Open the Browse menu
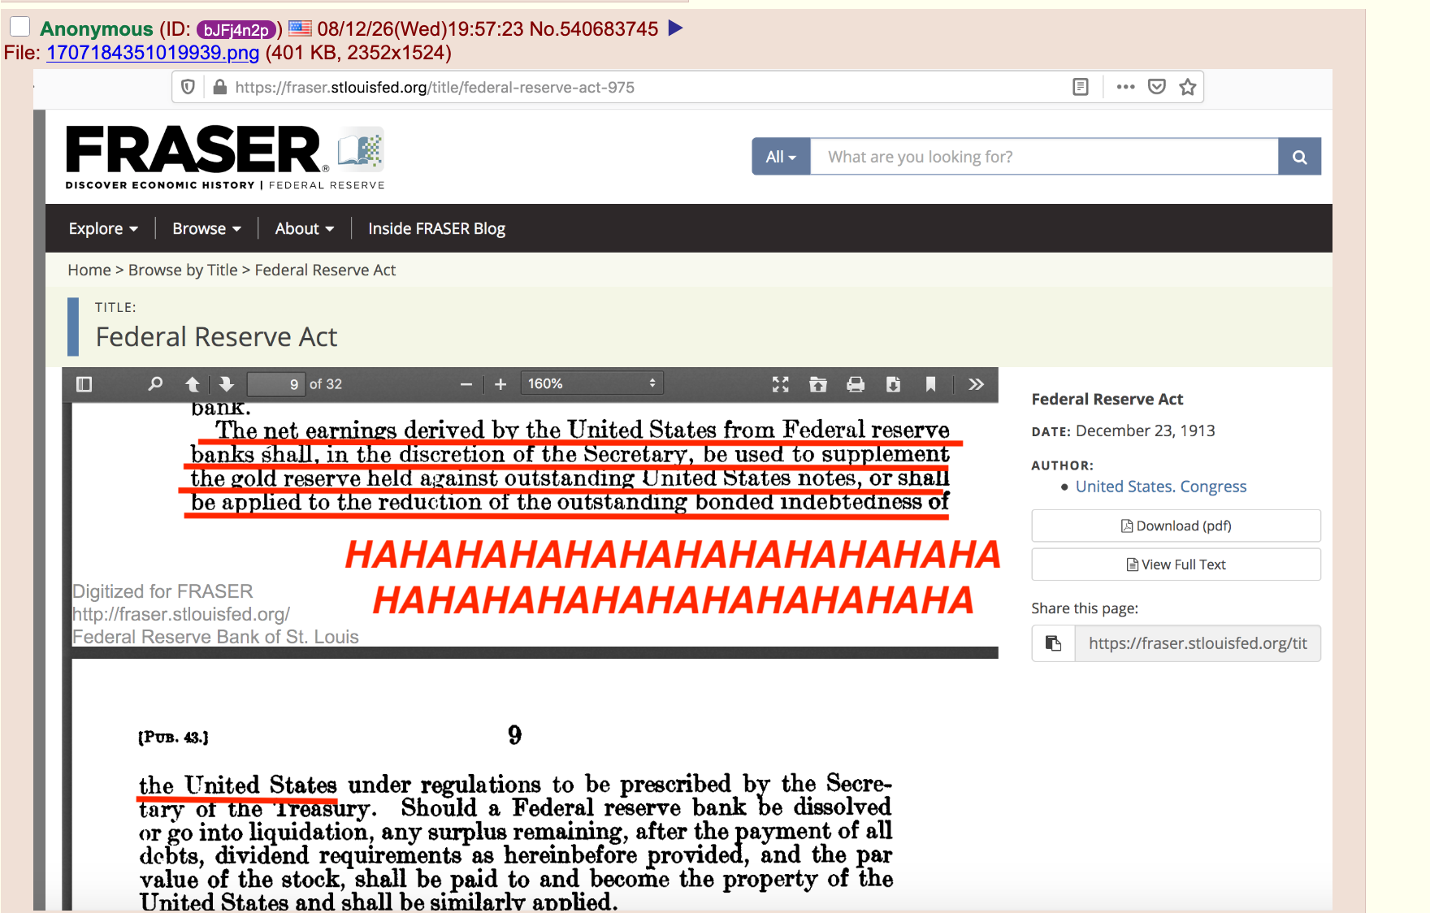Viewport: 1430px width, 913px height. point(206,228)
